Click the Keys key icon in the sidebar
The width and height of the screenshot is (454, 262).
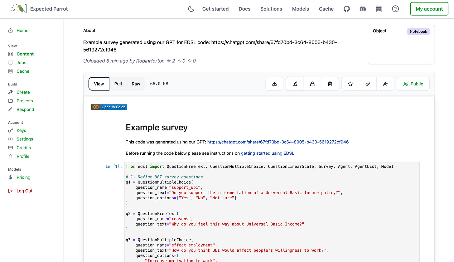coord(11,131)
